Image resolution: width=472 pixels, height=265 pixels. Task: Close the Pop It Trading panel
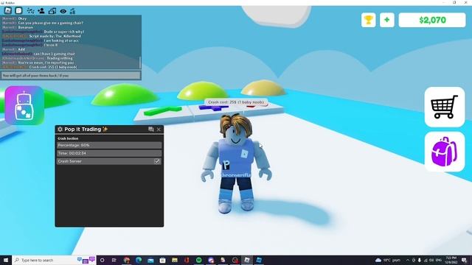coord(159,130)
